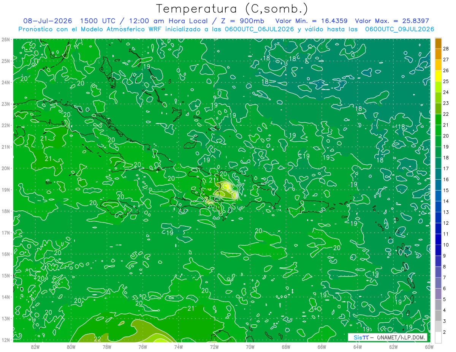
Task: Pick the dark blue legend band between 10 and 11
Action: (438, 239)
